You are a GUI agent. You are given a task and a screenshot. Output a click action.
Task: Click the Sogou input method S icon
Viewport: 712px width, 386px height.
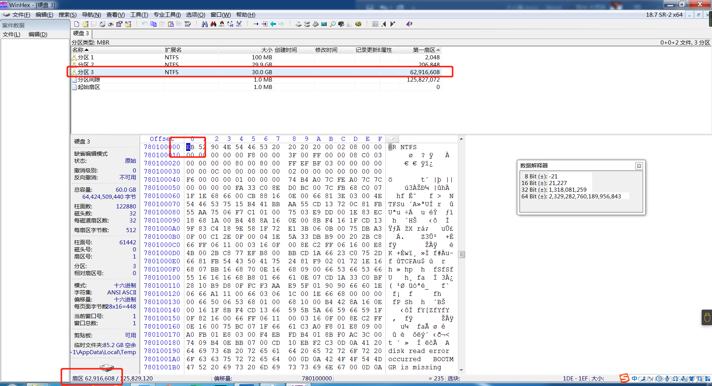point(624,378)
